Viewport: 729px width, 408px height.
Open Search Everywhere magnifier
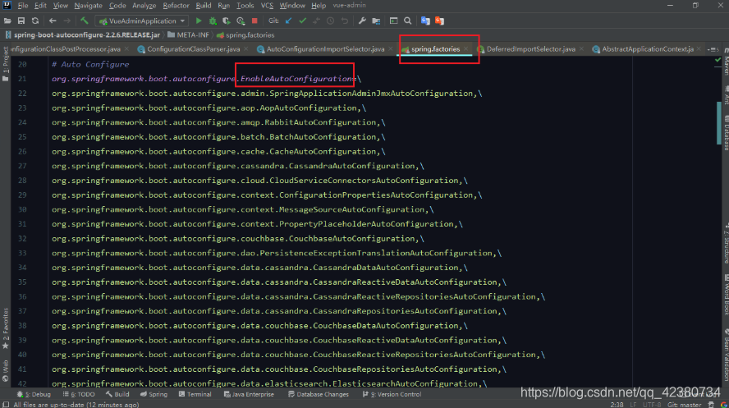408,21
